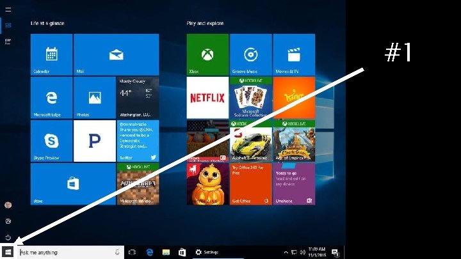Open the volume tray icon
Screen dimensions: 461x259
tap(303, 252)
